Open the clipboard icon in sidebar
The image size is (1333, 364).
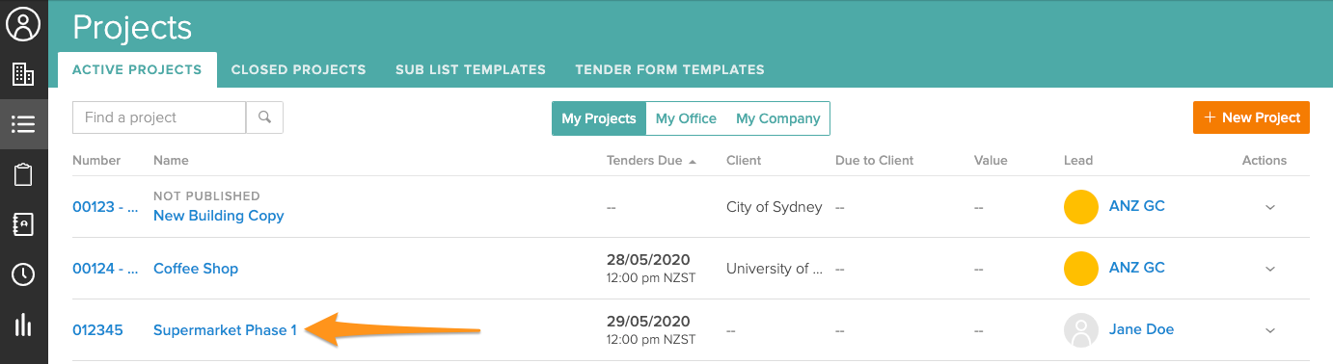(23, 174)
